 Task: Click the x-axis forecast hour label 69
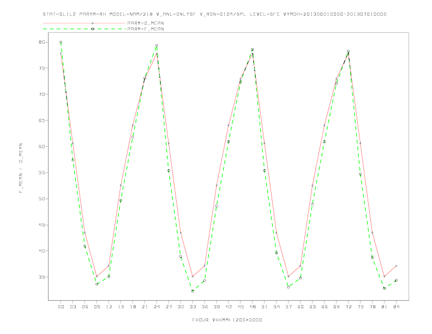[x=337, y=307]
